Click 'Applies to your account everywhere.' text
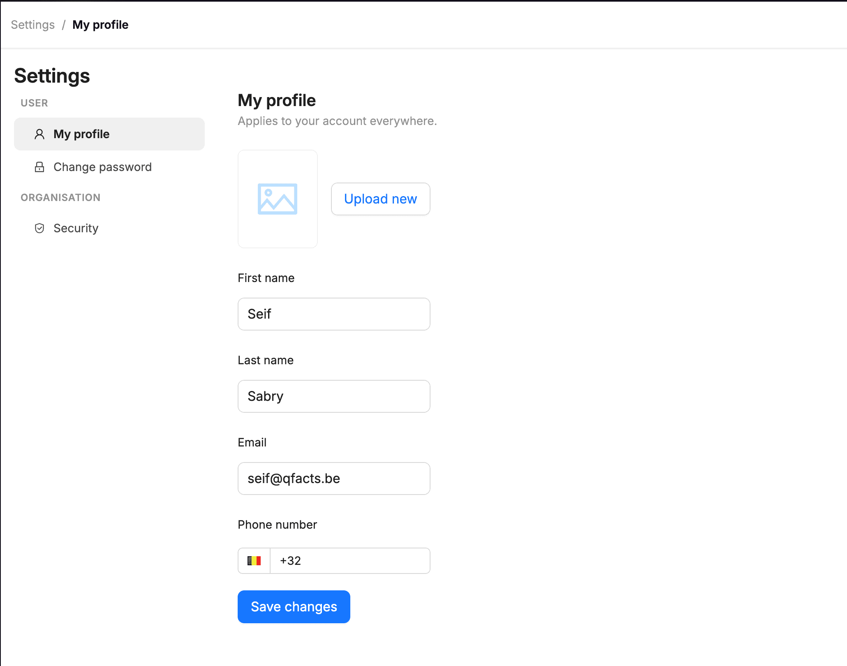847x666 pixels. (x=337, y=121)
